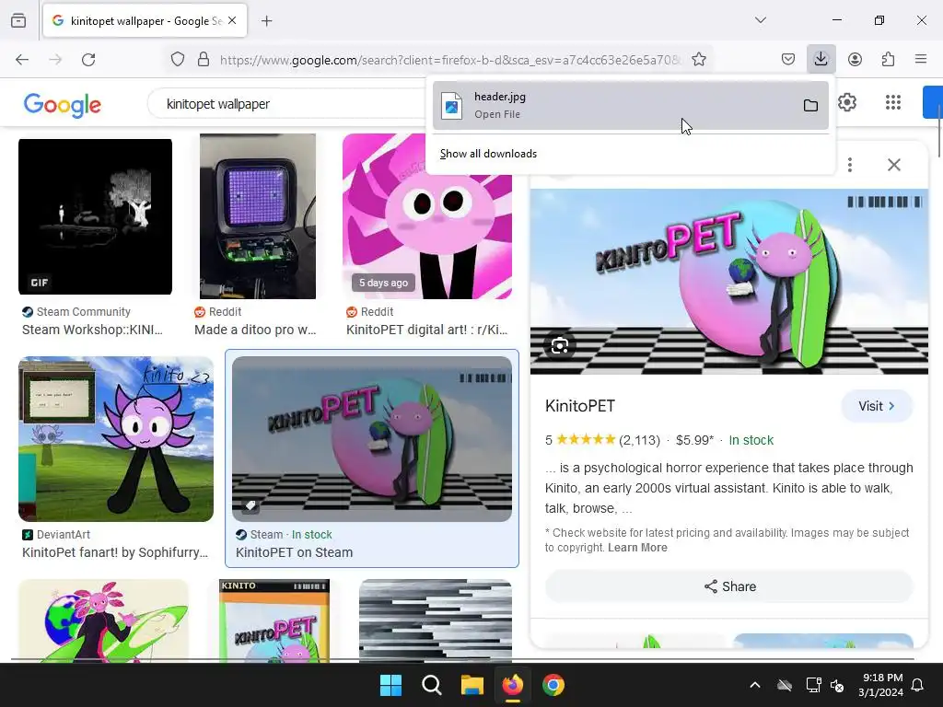Search inside image with Lens icon

click(559, 346)
